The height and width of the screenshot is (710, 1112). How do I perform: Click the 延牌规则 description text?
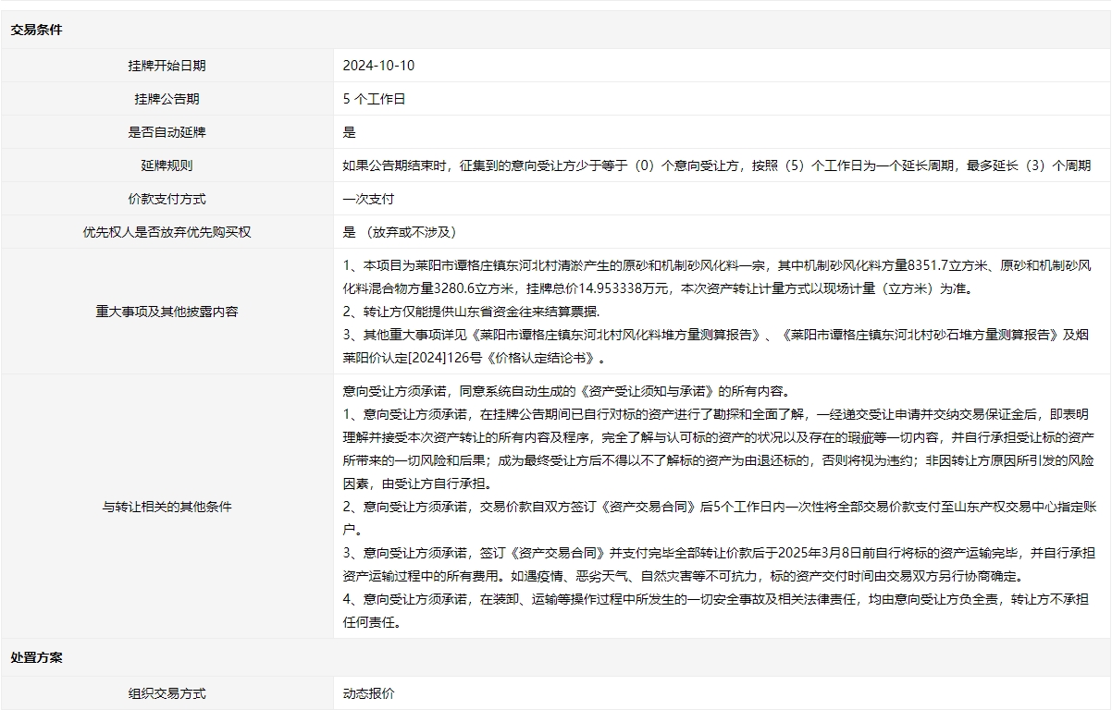(717, 165)
